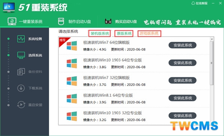Click the 镜像大小：3.2G text

click(x=95, y=120)
